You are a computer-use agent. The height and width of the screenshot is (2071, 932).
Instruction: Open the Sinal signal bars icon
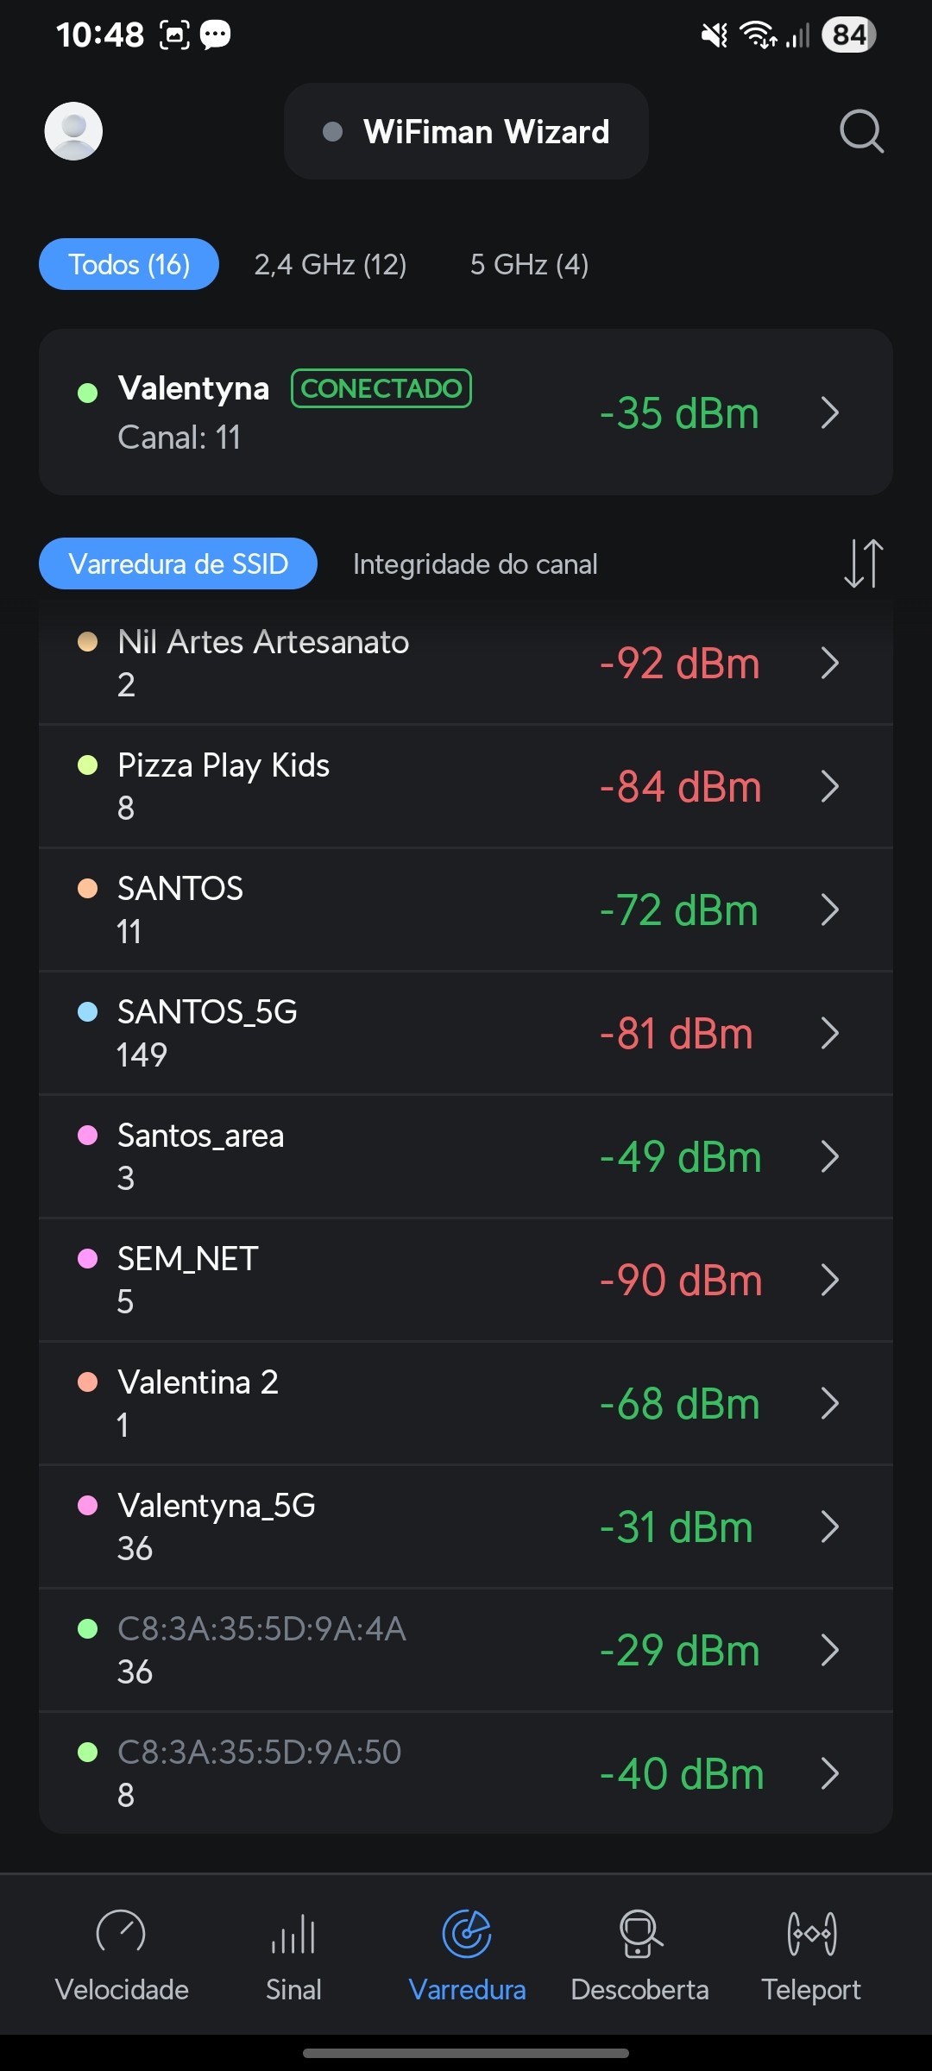[293, 1933]
